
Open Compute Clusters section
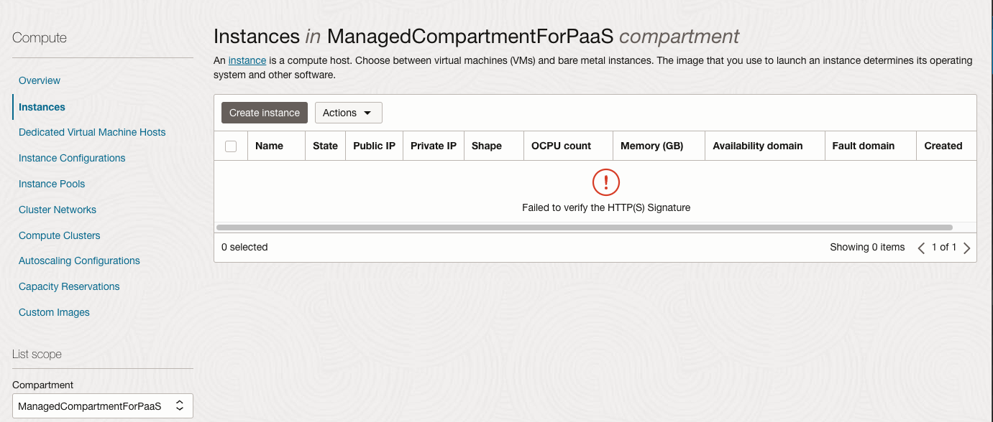(x=60, y=235)
